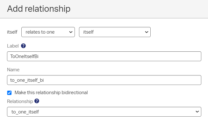
Task: Click the chevron on the 'to_one_itself' select
Action: coord(197,112)
